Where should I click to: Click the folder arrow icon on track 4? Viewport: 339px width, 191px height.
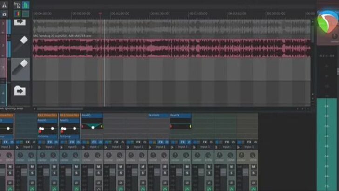tap(20, 91)
